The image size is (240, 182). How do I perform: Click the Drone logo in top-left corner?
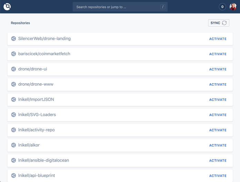[x=7, y=7]
